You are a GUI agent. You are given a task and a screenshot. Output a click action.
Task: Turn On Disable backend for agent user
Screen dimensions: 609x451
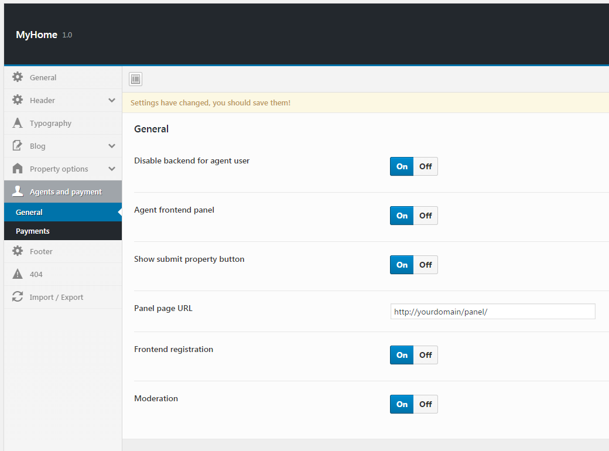click(402, 166)
